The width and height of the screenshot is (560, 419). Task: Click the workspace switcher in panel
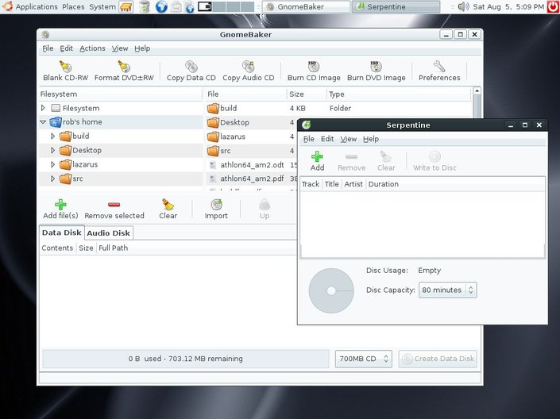[x=226, y=6]
